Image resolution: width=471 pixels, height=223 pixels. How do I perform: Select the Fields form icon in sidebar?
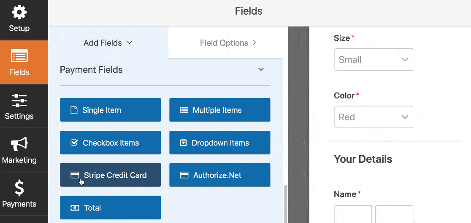pos(19,56)
